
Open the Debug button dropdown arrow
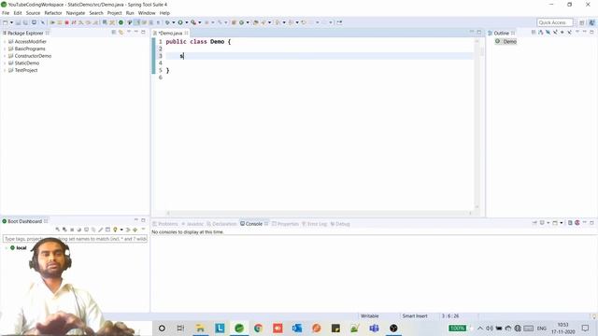click(174, 22)
